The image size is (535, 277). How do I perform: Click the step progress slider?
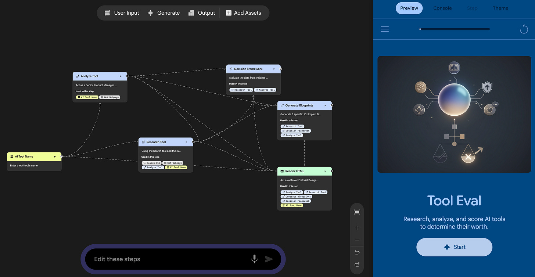[x=455, y=29]
